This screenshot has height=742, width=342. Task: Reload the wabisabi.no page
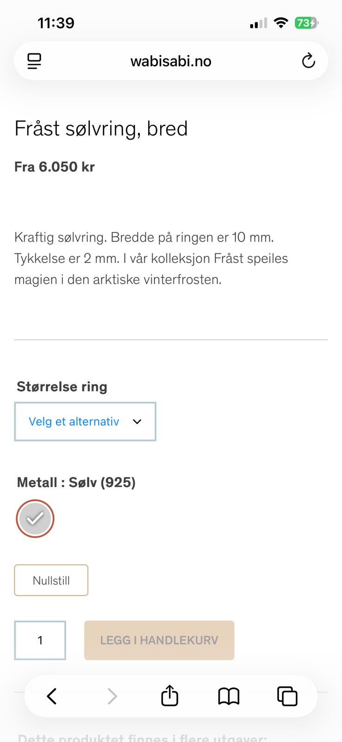[x=308, y=60]
